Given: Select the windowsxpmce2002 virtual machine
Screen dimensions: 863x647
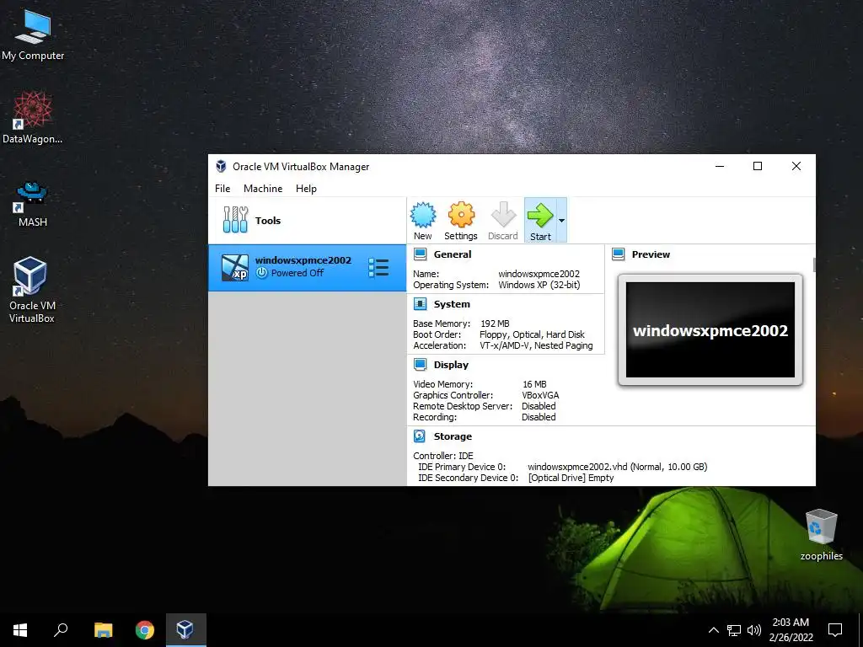Looking at the screenshot, I should pos(307,267).
